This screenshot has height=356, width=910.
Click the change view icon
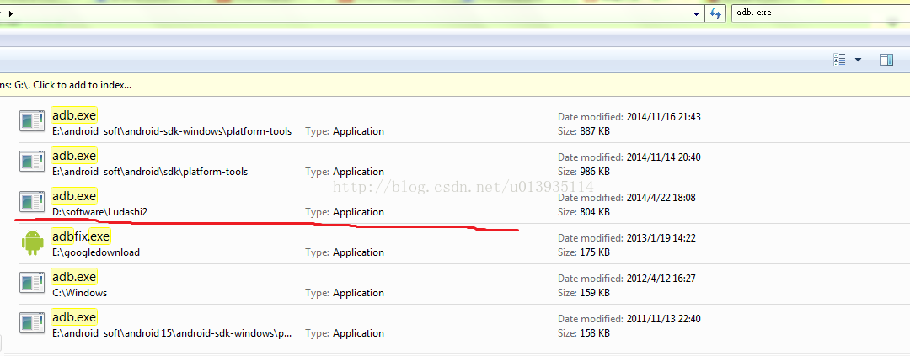tap(839, 60)
